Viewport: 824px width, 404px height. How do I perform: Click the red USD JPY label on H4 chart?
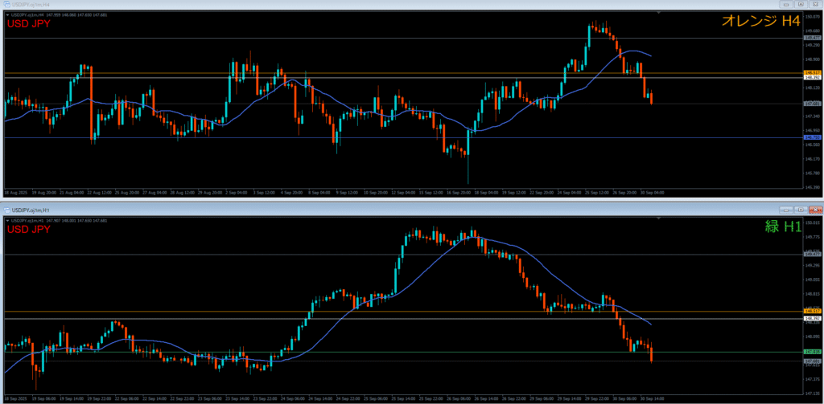[x=29, y=23]
